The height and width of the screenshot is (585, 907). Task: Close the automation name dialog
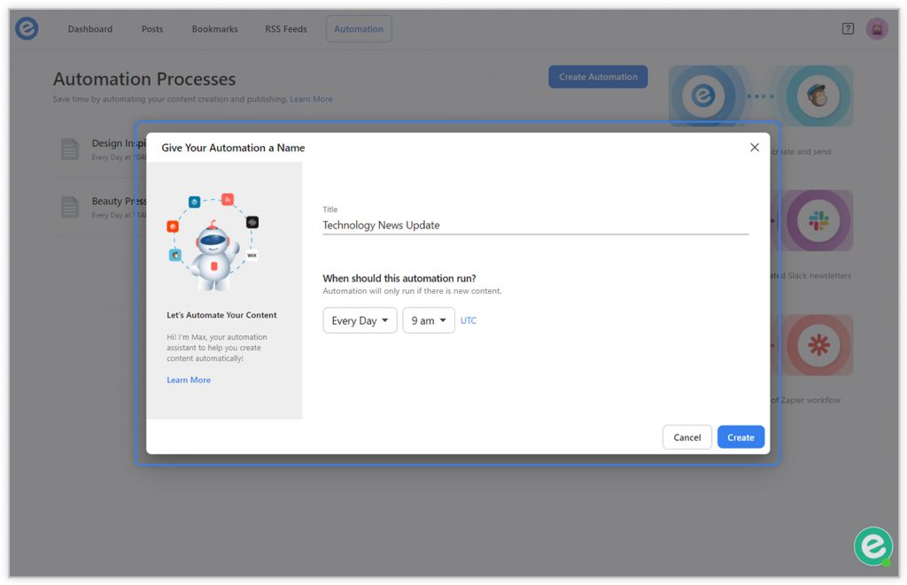[755, 148]
